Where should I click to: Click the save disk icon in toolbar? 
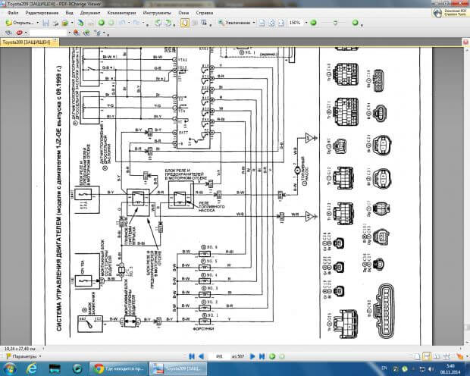(46, 23)
